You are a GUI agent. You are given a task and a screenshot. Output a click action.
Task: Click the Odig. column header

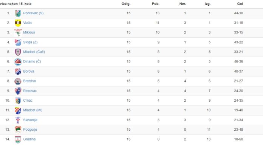(126, 4)
